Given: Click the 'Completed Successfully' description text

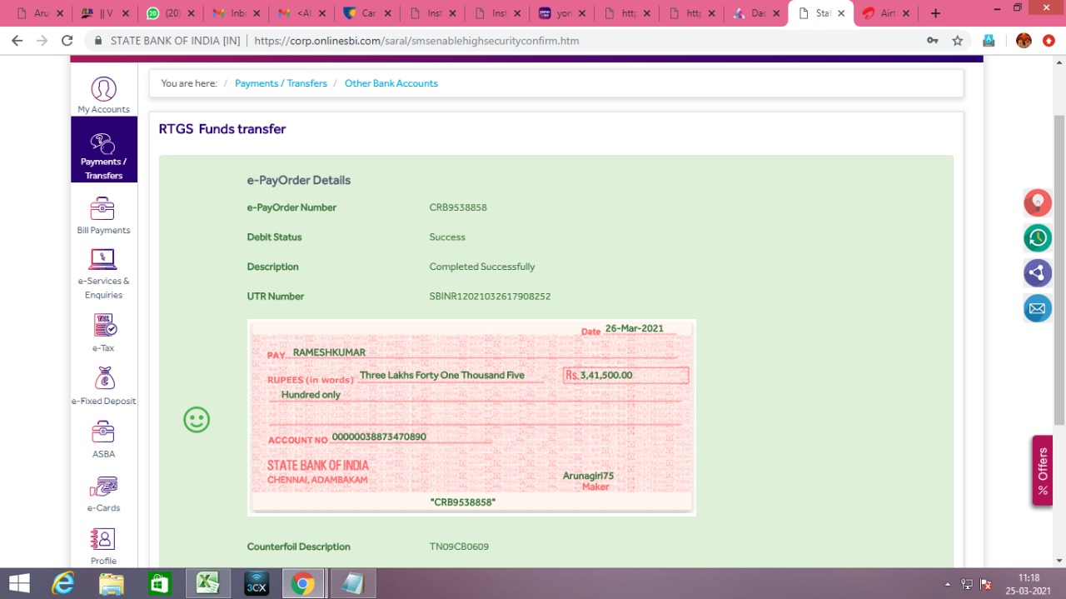Looking at the screenshot, I should click(482, 267).
